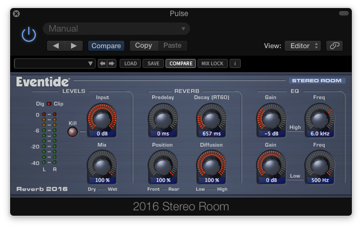The width and height of the screenshot is (362, 228).
Task: Select the 6.0 kHz frequency field
Action: [x=320, y=134]
